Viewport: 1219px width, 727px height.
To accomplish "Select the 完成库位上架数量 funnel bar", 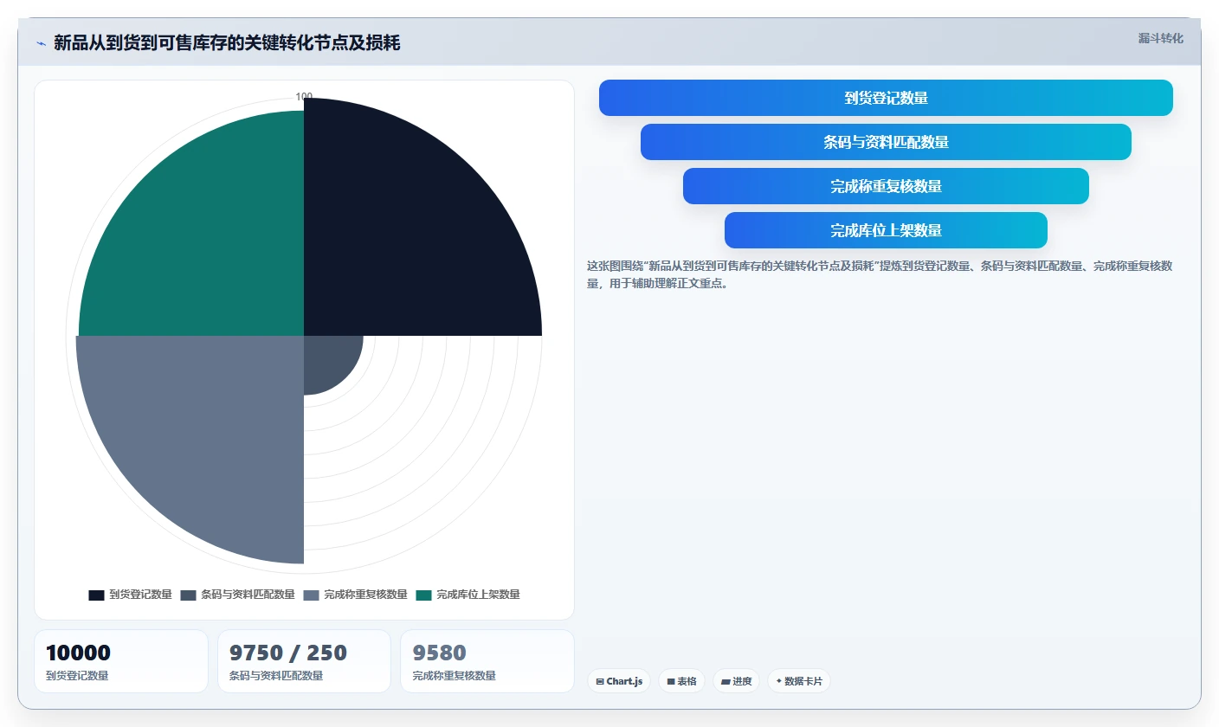I will [886, 230].
